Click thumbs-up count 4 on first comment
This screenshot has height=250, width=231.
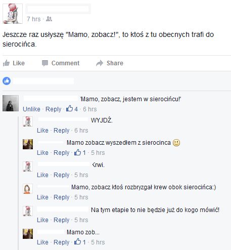[72, 109]
